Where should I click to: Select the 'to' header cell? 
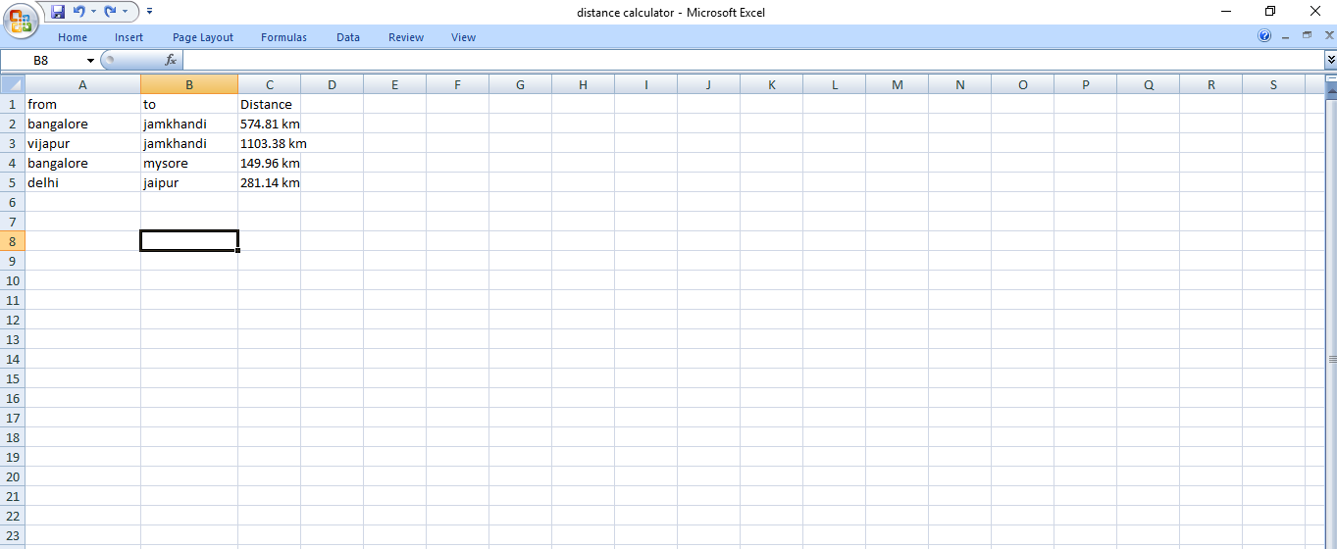pos(189,104)
